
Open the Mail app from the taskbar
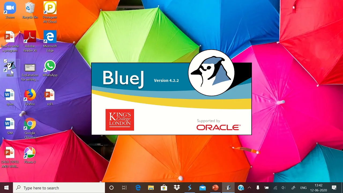pos(202,188)
